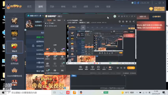Click the notification bell in streaming companion header

coord(130,22)
